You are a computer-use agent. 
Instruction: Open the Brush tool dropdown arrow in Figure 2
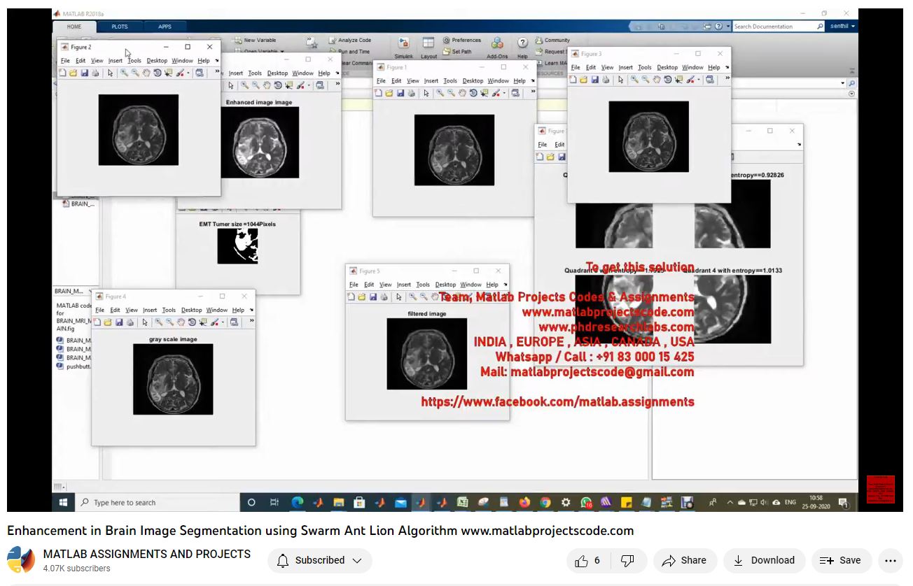(188, 73)
